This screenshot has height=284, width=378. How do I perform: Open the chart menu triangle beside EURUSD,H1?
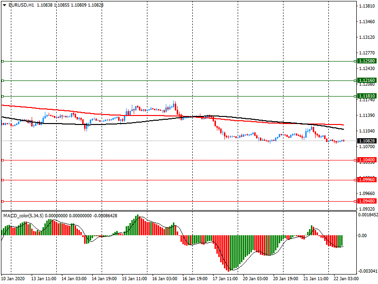coord(4,5)
